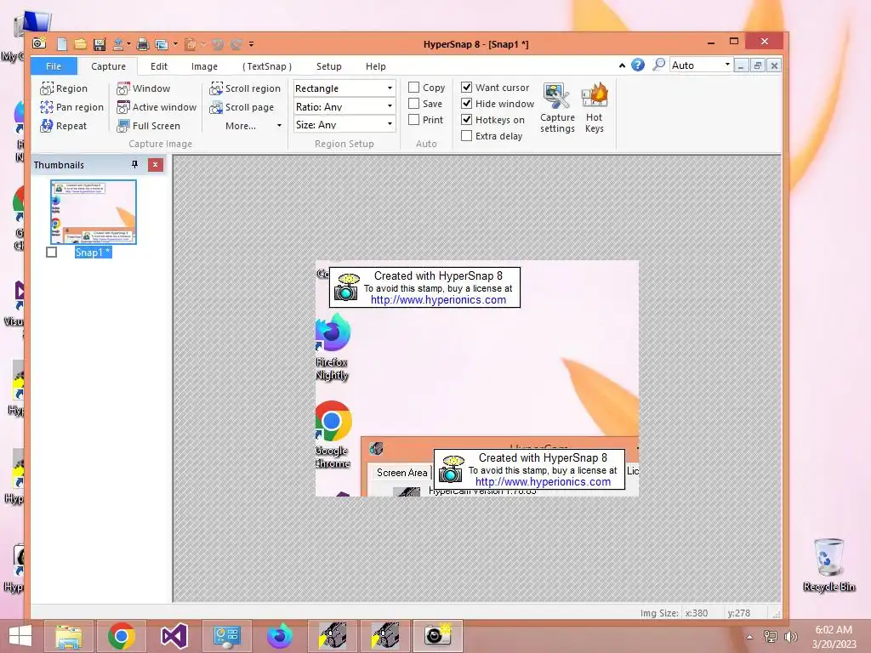Uncheck Hide window
Screen dimensions: 871x653
467,103
